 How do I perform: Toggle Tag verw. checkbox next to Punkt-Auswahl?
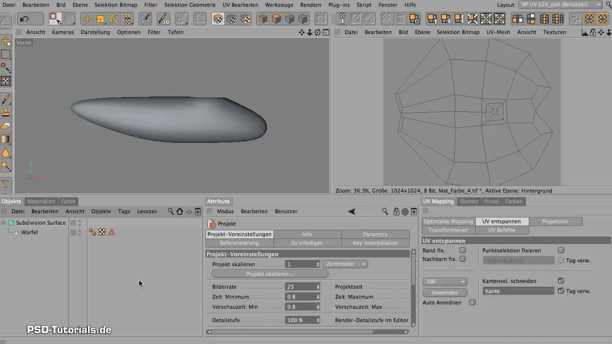click(561, 260)
